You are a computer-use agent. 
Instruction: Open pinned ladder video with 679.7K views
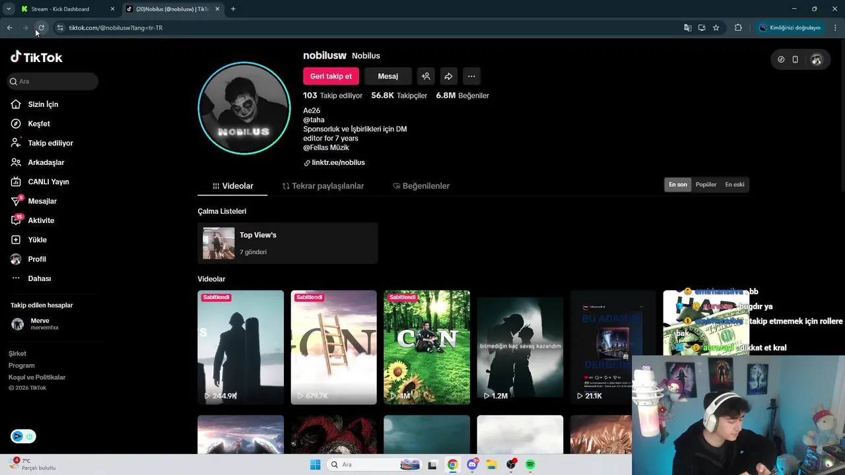(333, 347)
